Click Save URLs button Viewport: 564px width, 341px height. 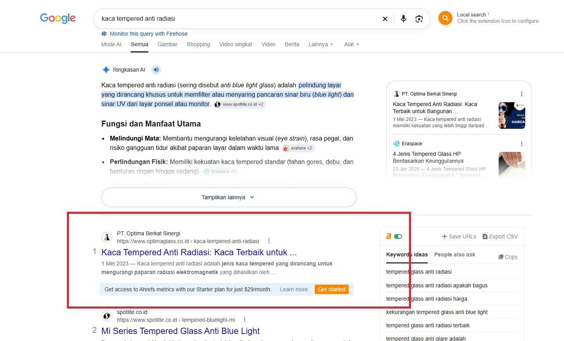coord(459,236)
